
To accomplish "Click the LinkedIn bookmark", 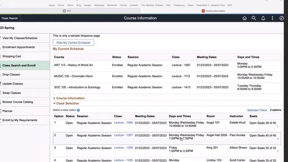I will [134, 5].
